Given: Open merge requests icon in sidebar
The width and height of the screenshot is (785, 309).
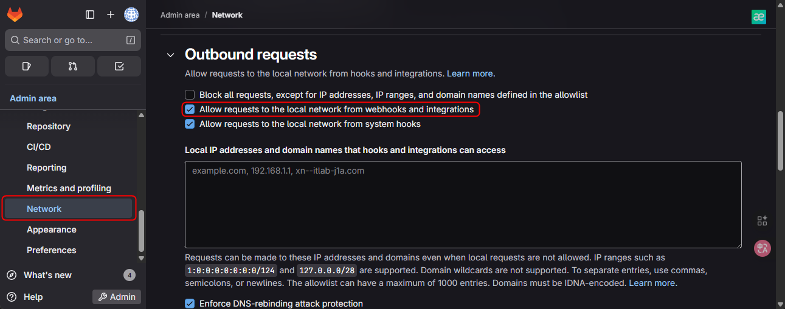Looking at the screenshot, I should [x=73, y=66].
